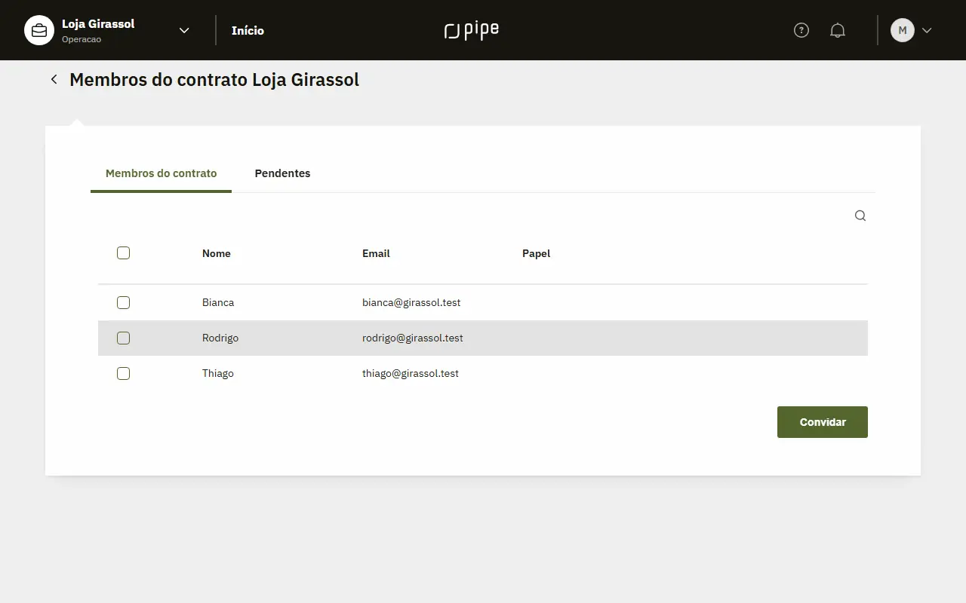966x603 pixels.
Task: Check the box for Thiago
Action: click(124, 373)
